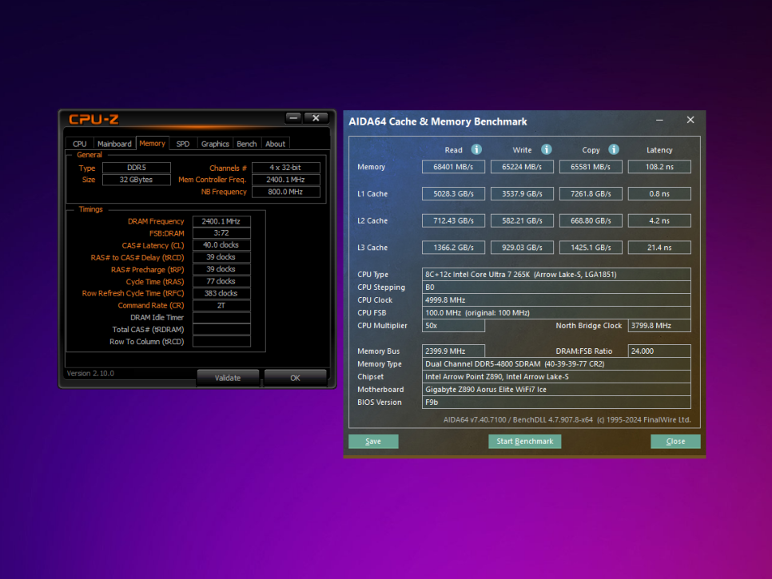The image size is (772, 579).
Task: Click the Command Rate 2T field
Action: (221, 306)
